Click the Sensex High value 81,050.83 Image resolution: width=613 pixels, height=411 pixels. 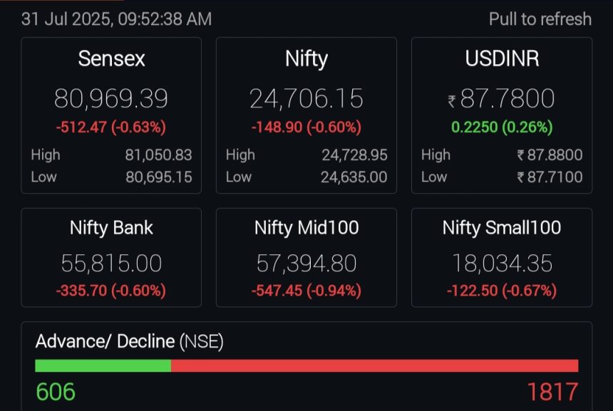point(159,155)
